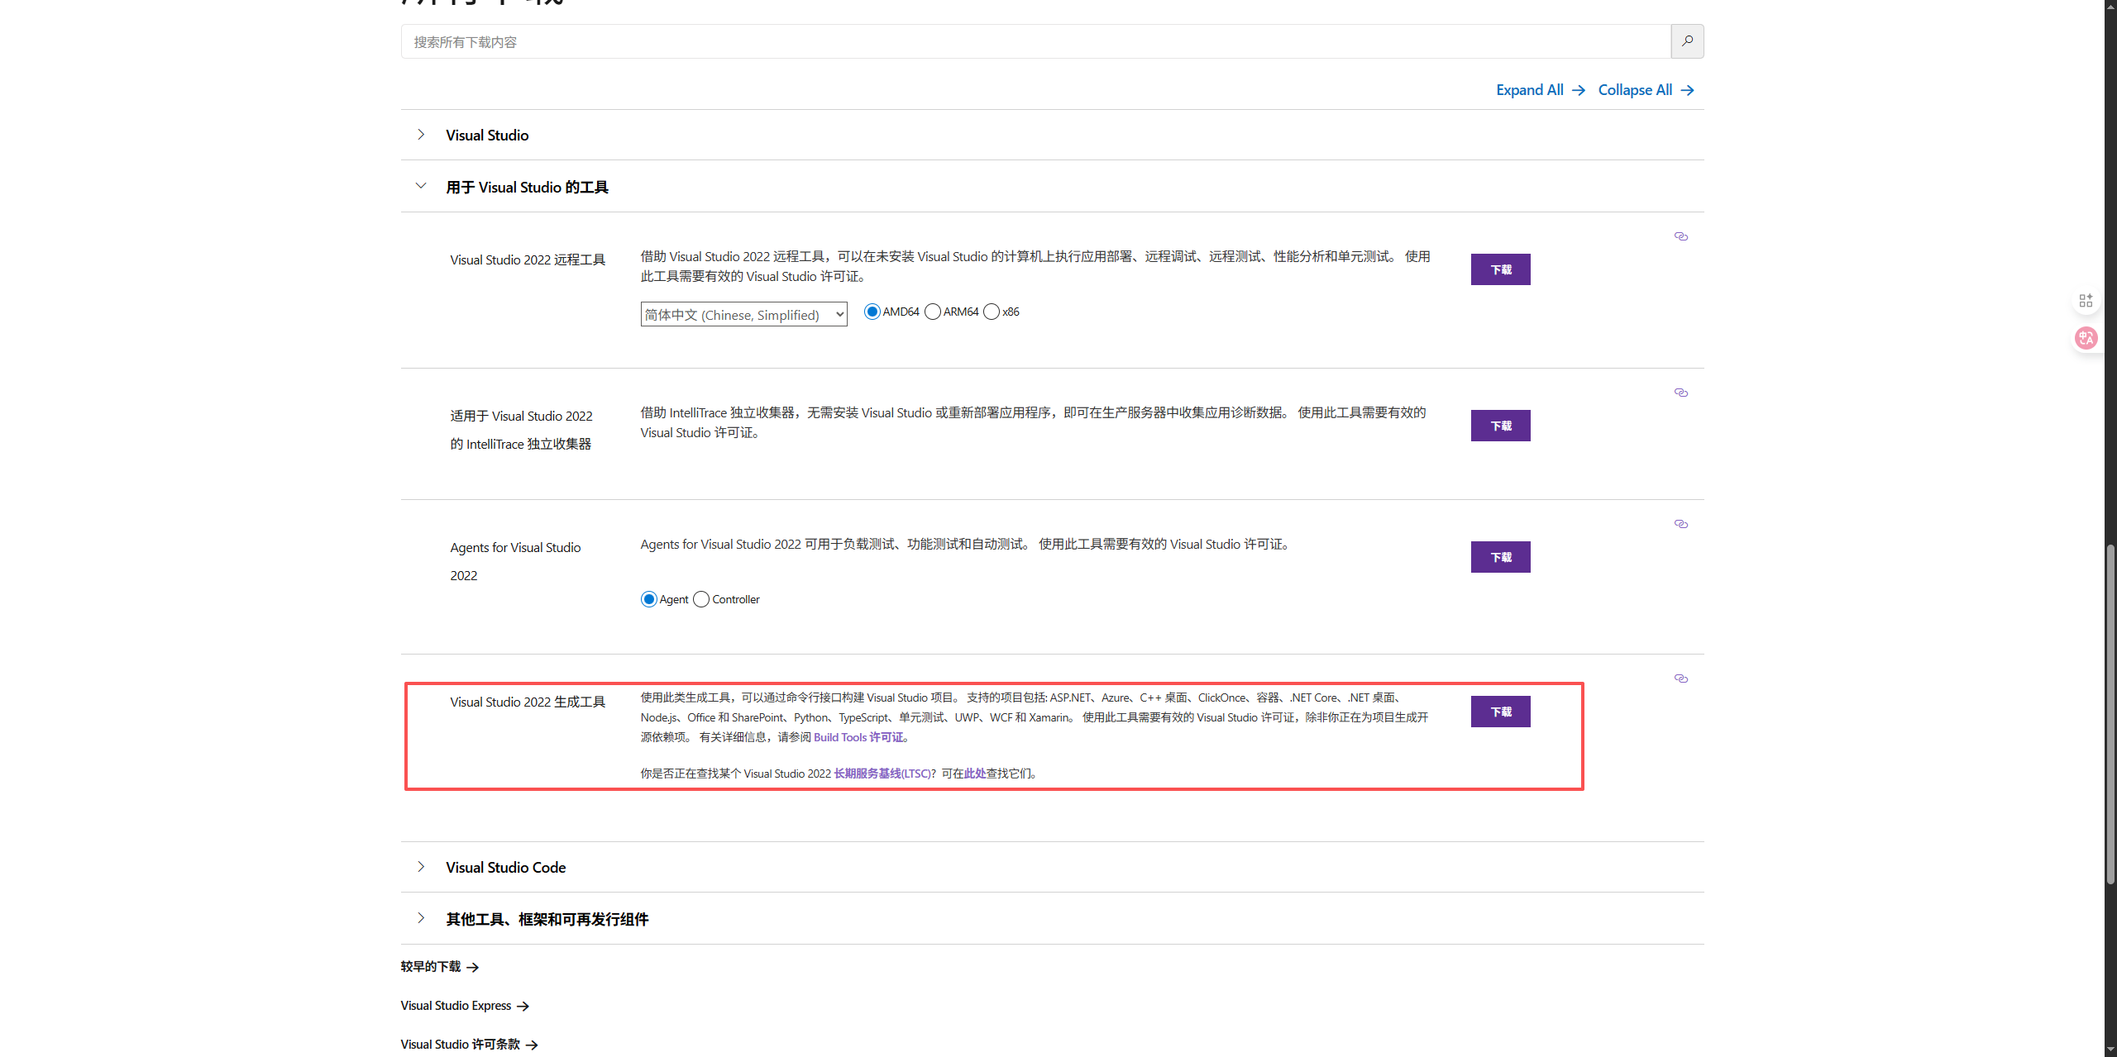
Task: Open the Build Tools 许可证 link
Action: pos(858,737)
